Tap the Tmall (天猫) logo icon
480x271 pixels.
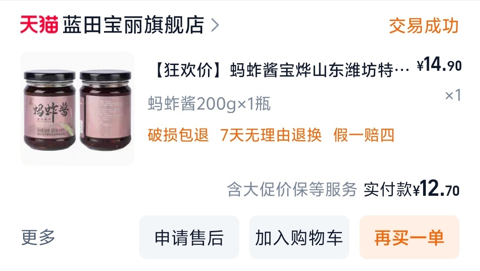[39, 24]
